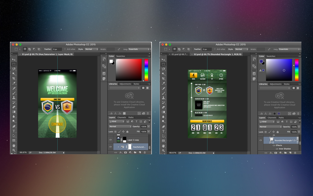The width and height of the screenshot is (313, 196).
Task: Open the Essentials workspace dropdown in the right window
Action: (289, 49)
